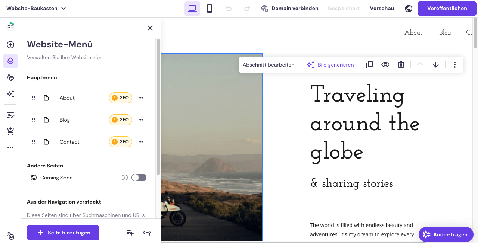Switch to desktop preview mode

[x=192, y=9]
